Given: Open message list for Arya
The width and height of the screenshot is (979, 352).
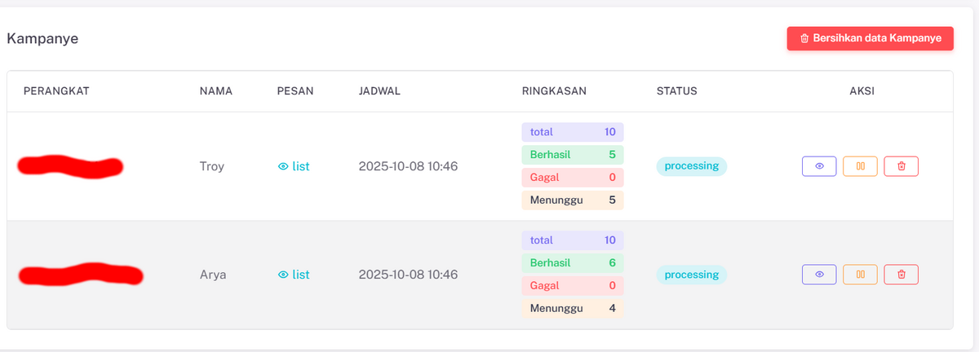Looking at the screenshot, I should click(294, 275).
